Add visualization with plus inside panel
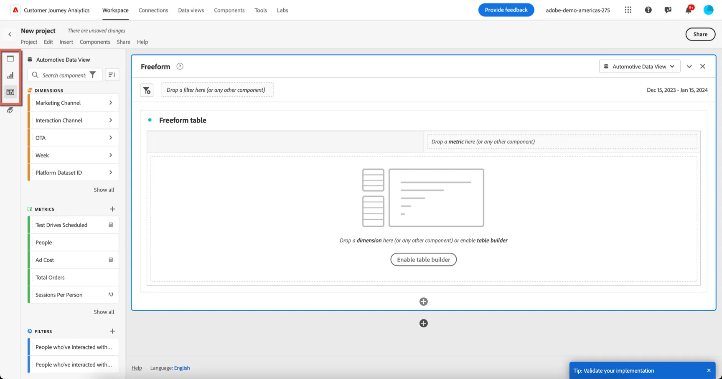 point(424,301)
